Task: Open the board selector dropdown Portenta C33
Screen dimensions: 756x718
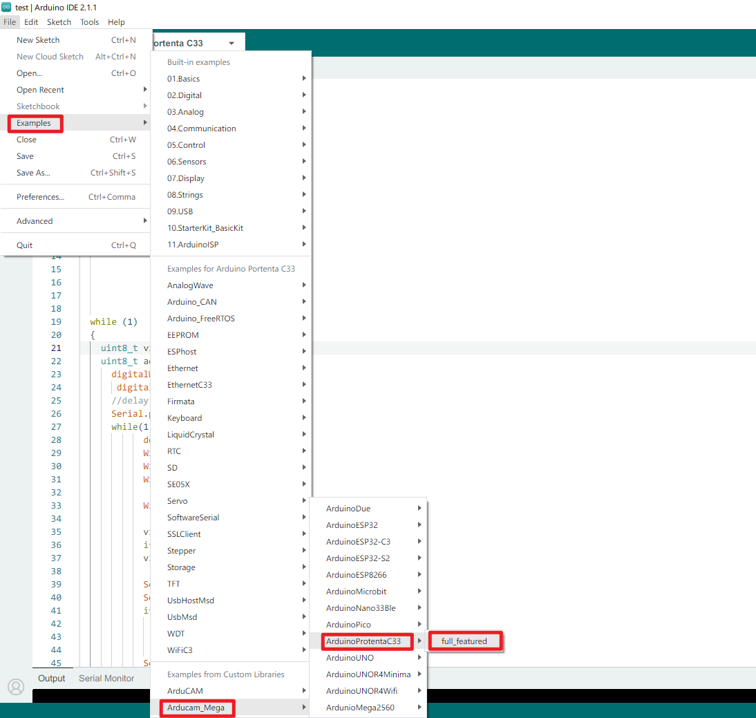Action: 198,43
